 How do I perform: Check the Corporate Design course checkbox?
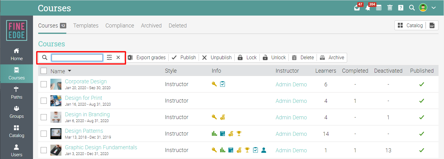(44, 84)
